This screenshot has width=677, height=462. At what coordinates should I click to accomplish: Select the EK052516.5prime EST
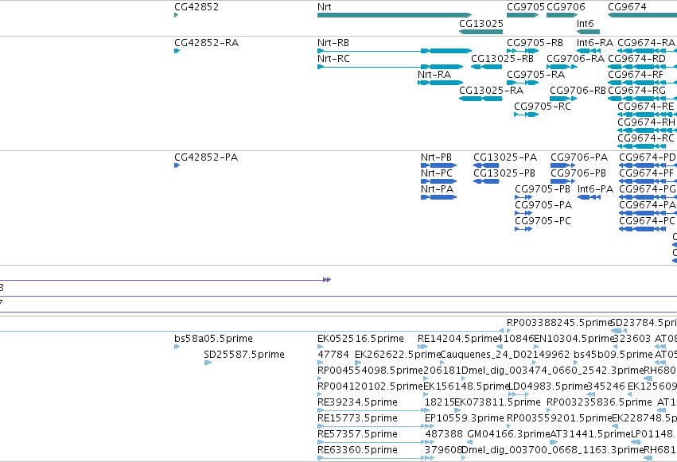320,347
